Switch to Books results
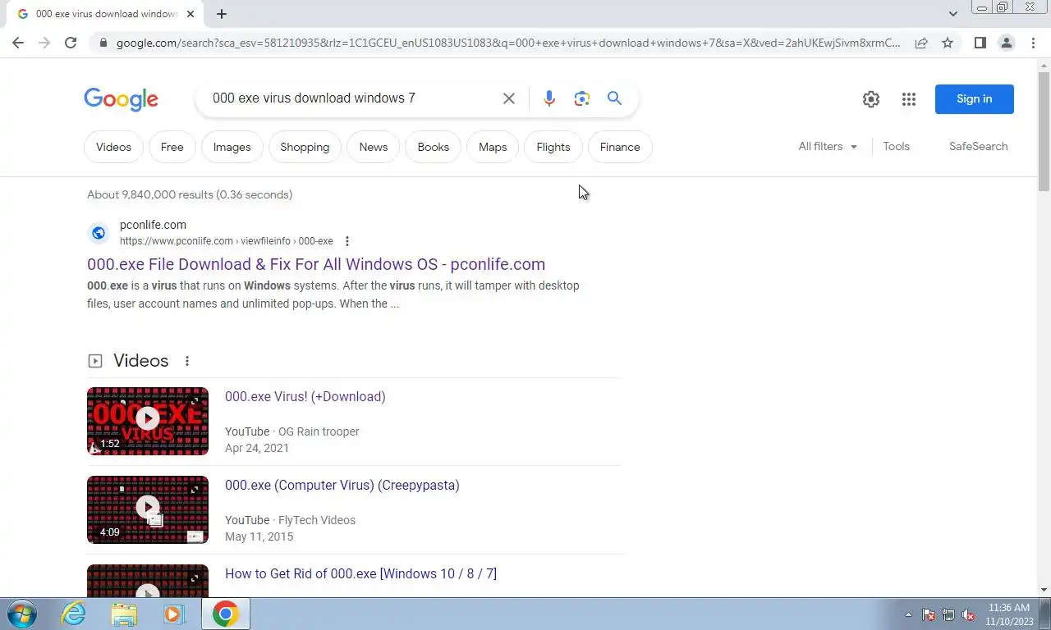 [434, 147]
